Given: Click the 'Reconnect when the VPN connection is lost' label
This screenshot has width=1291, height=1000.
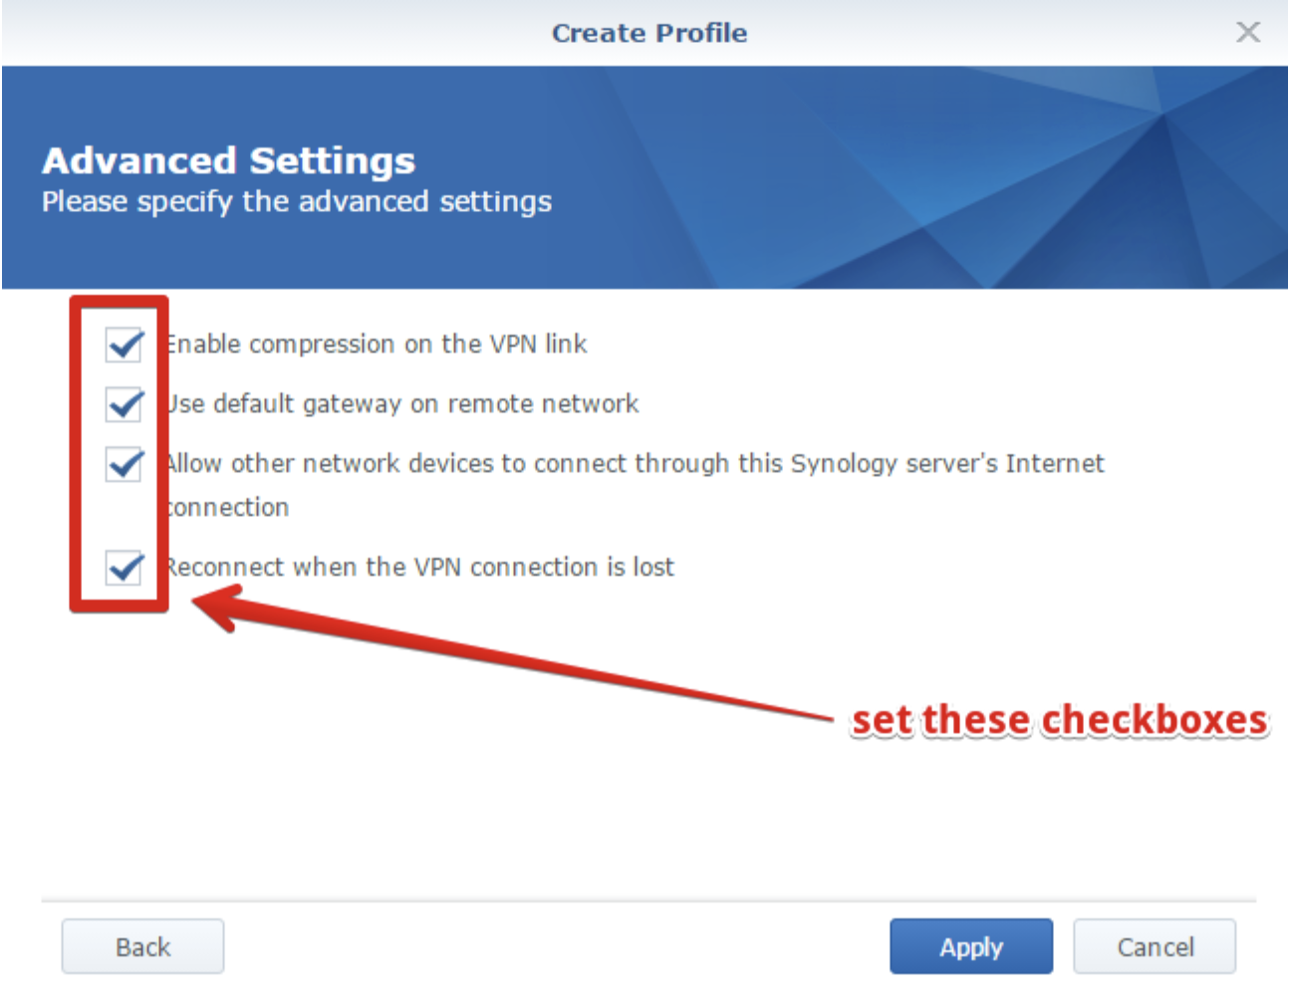Looking at the screenshot, I should tap(420, 568).
